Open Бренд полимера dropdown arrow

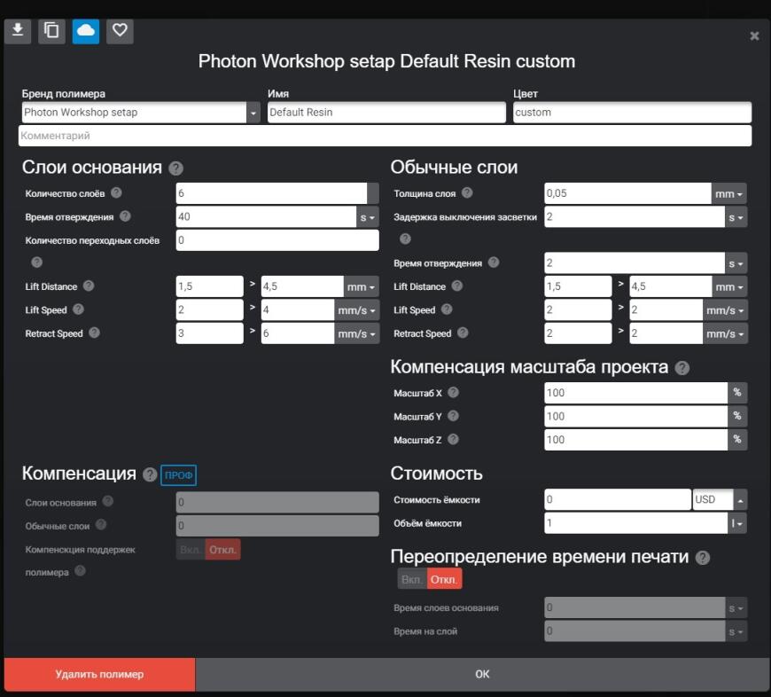[253, 113]
